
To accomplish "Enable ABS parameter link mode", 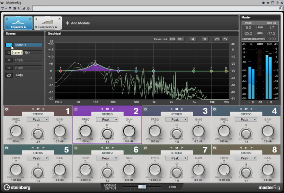I will (x=172, y=39).
